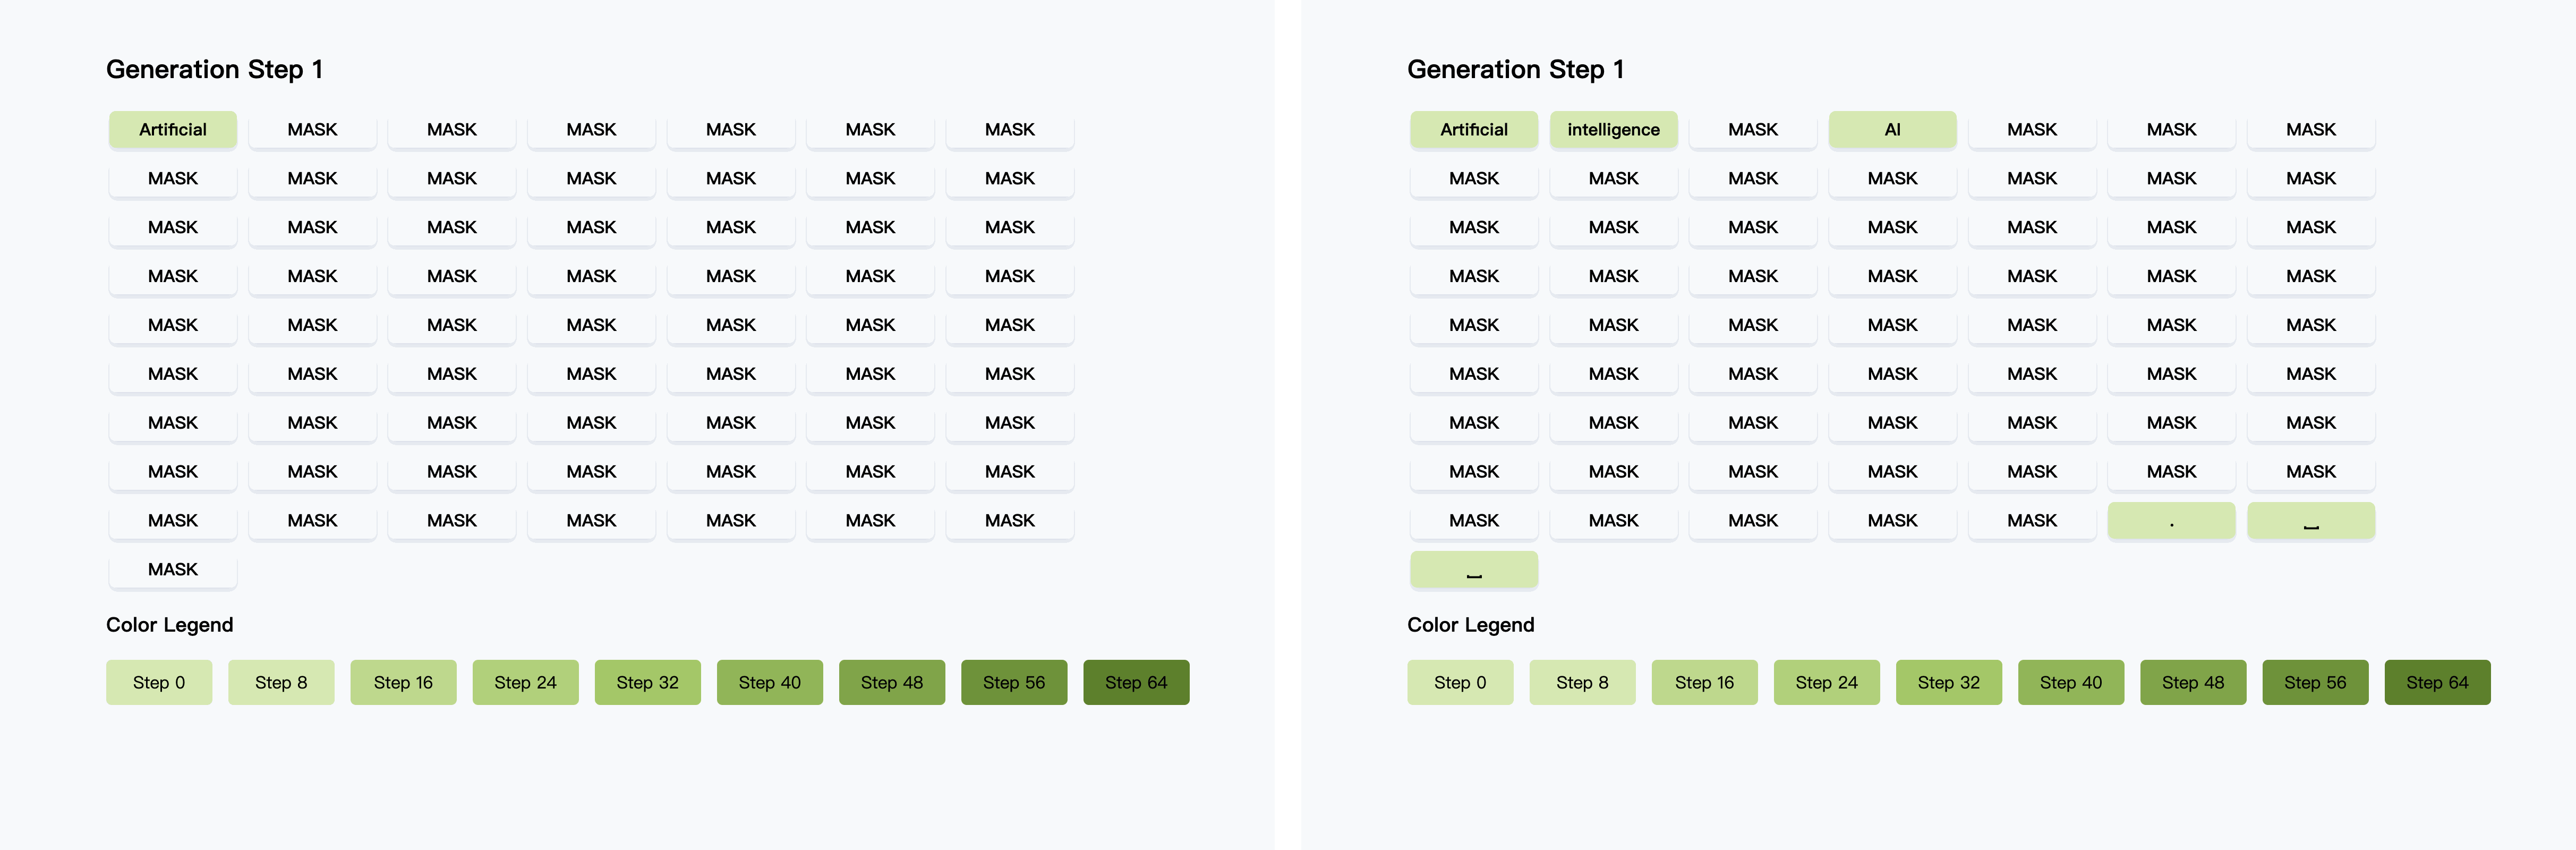Choose the Step 40 swatch in the right legend
The image size is (2576, 850).
(2070, 682)
